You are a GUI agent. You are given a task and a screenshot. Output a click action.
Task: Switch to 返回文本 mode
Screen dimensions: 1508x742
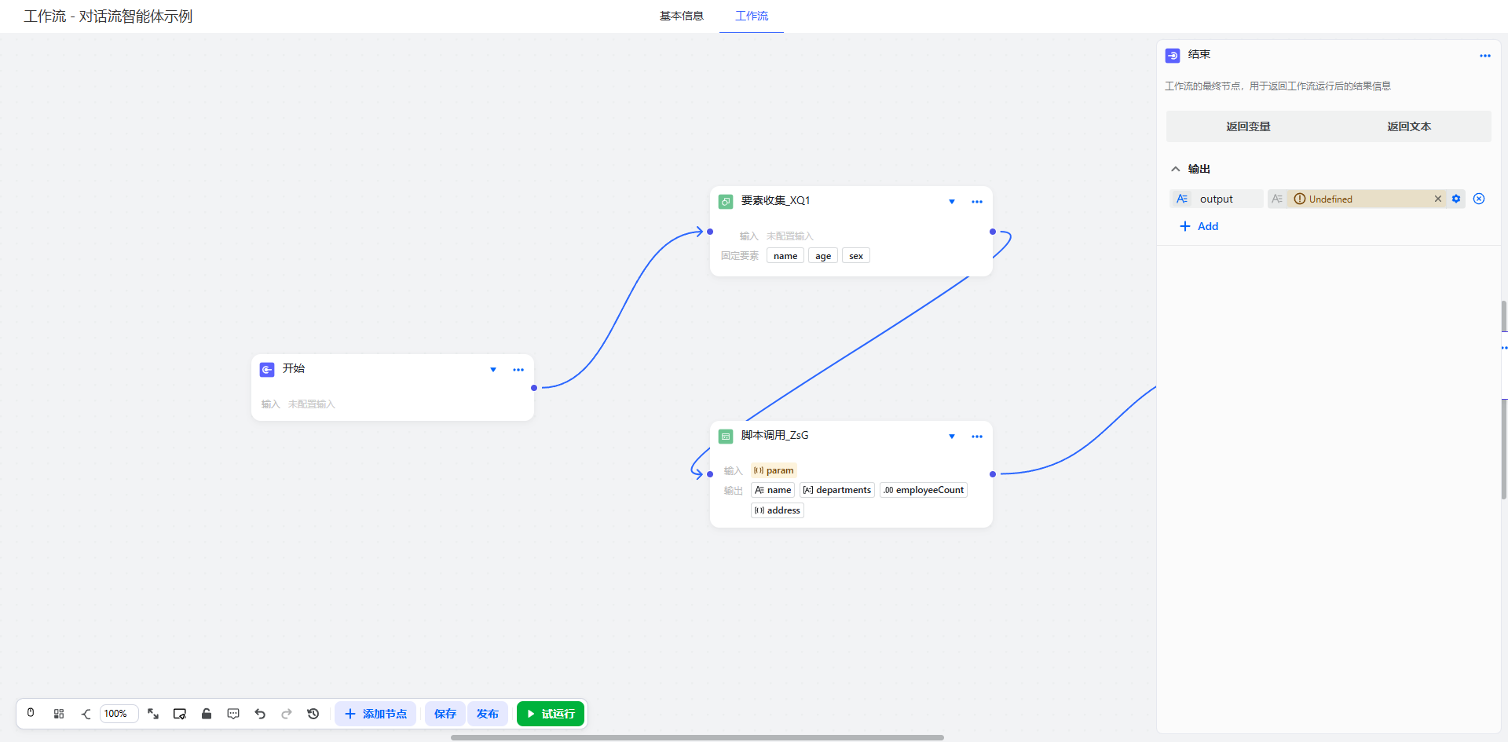[1409, 126]
